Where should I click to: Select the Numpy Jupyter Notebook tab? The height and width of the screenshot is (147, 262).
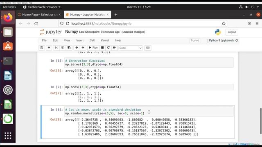click(x=87, y=15)
